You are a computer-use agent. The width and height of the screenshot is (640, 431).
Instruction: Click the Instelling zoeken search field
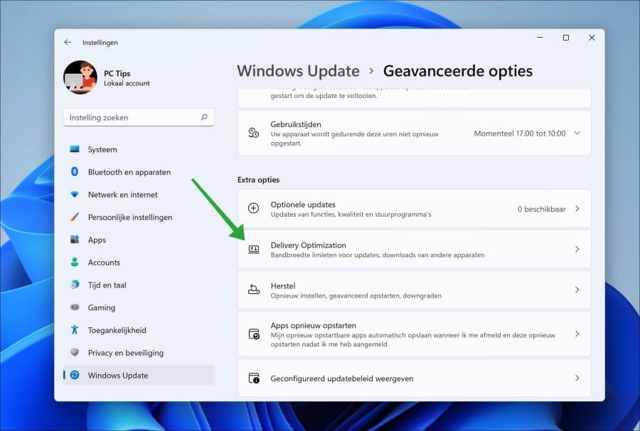(x=139, y=118)
